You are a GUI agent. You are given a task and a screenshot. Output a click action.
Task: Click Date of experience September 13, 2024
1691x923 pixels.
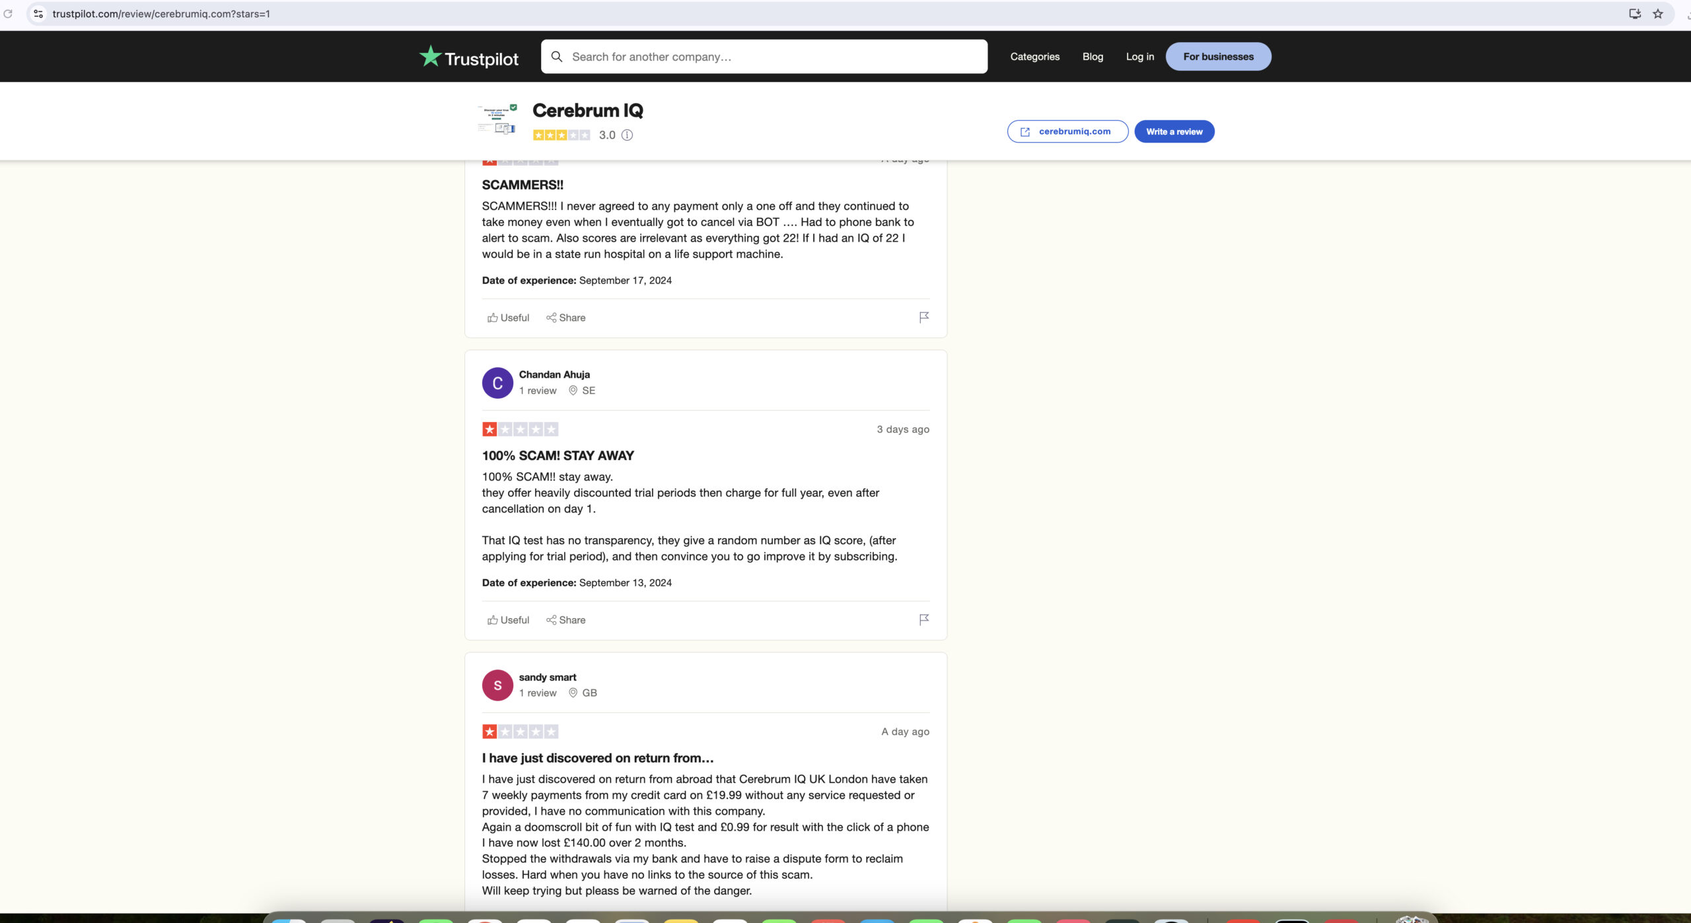(577, 583)
